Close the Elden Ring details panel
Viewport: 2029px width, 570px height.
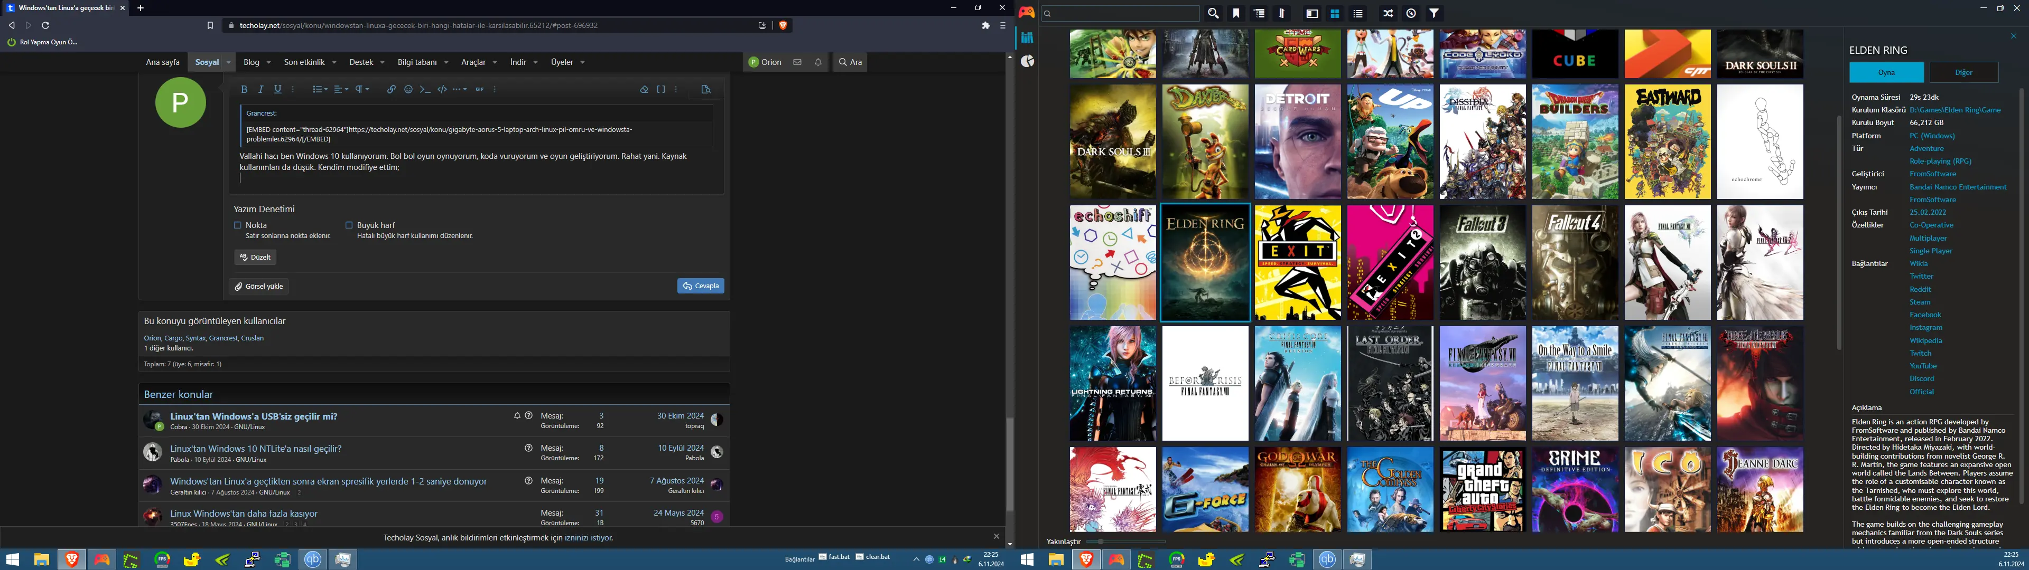(x=2013, y=36)
